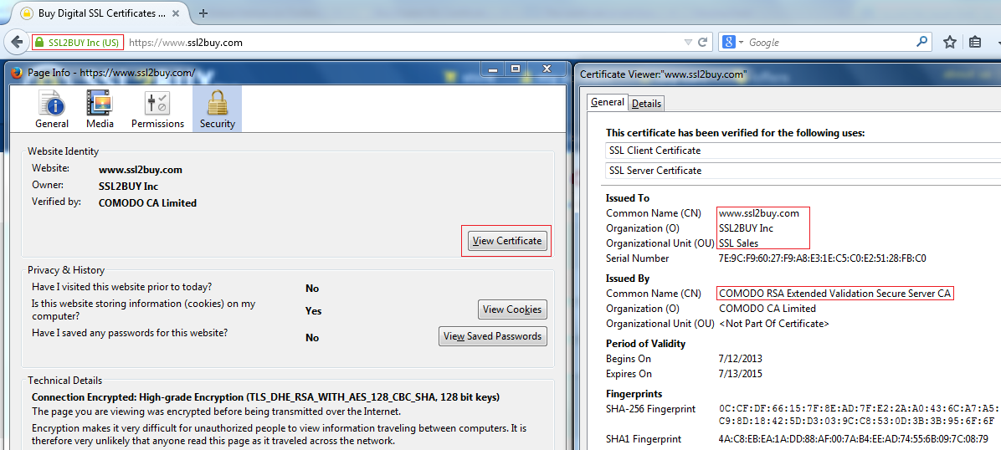
Task: Select SSL Server Certificate entry
Action: [x=803, y=171]
